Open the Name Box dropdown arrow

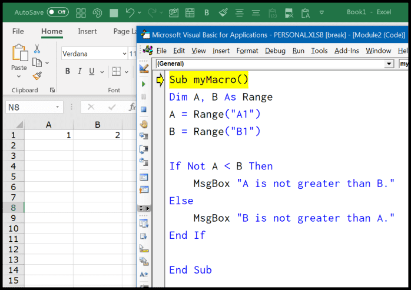(x=57, y=107)
